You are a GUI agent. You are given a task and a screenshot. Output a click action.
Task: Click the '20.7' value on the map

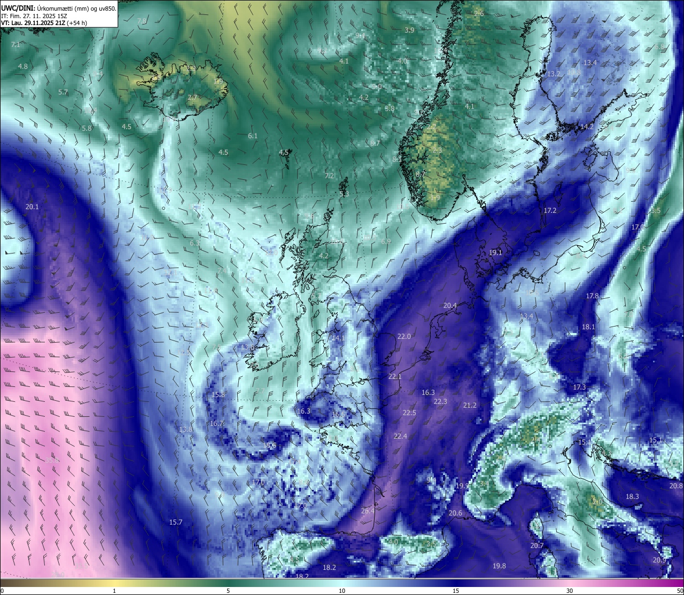click(x=537, y=545)
